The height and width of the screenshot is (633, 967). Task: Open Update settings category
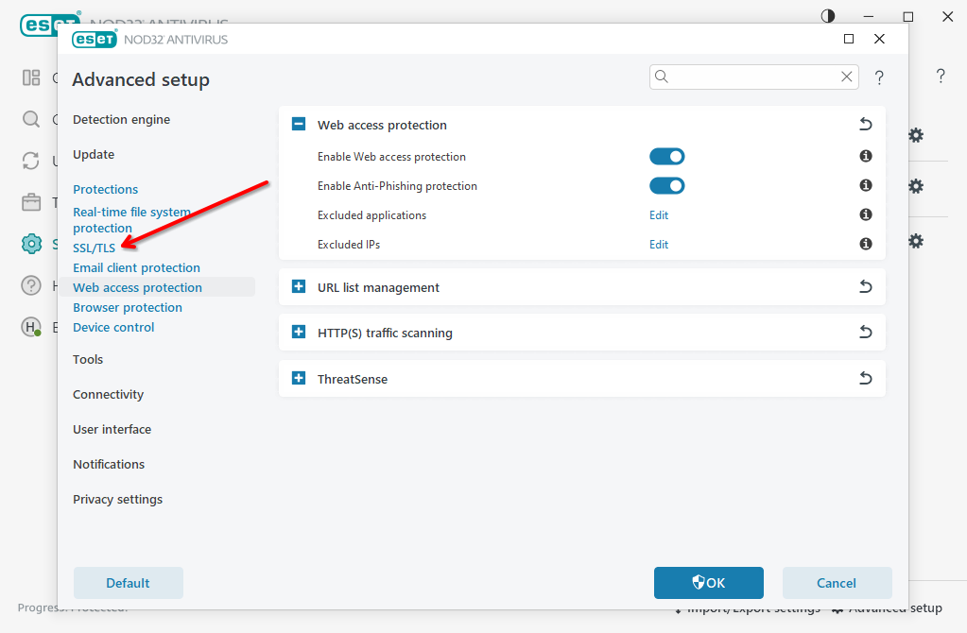point(94,155)
